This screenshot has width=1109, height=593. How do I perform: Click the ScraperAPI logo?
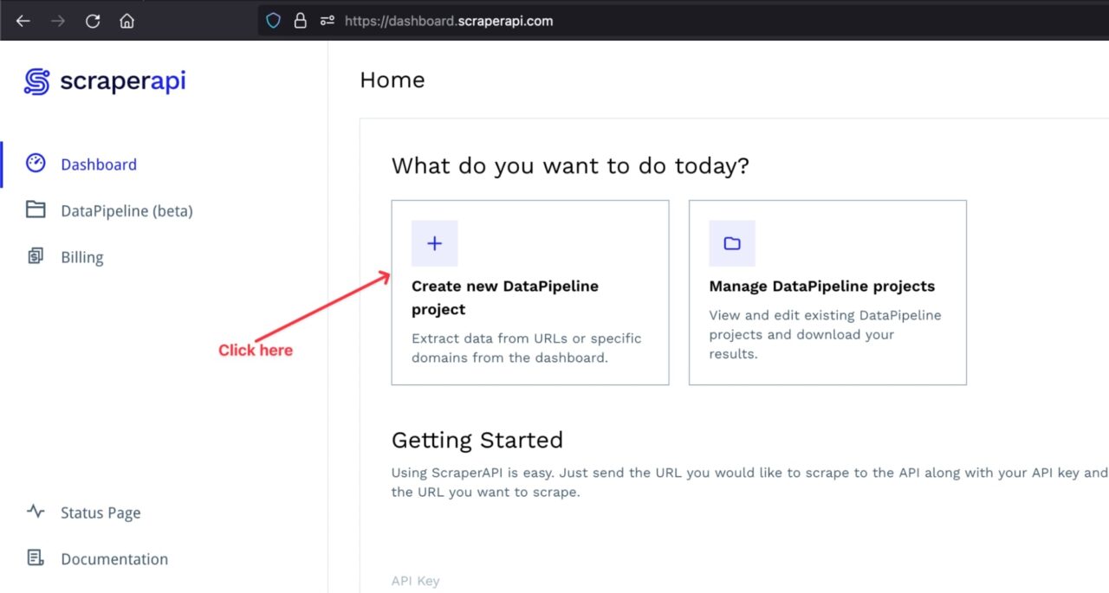click(105, 81)
